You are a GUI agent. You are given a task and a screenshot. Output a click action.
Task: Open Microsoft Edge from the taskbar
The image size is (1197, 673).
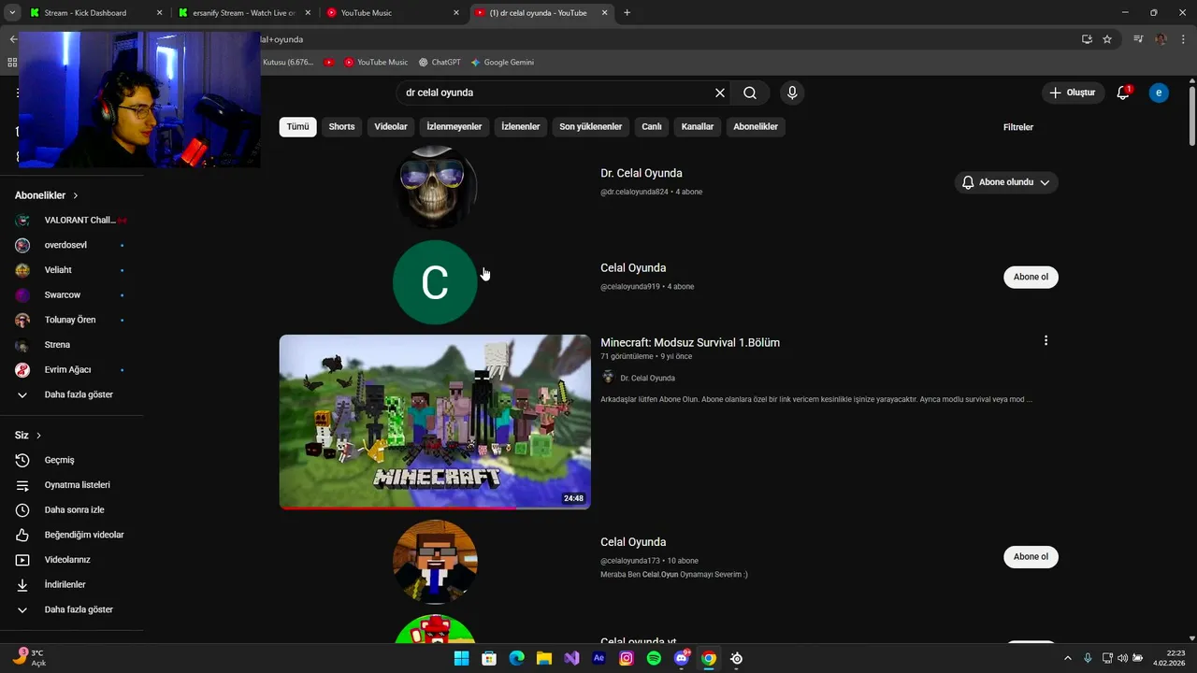(x=516, y=658)
